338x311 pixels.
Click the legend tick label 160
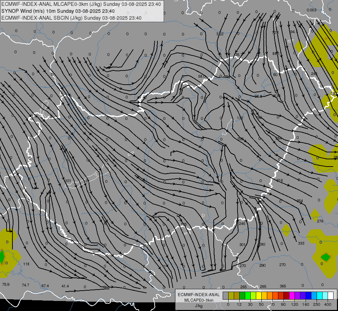(x=306, y=304)
